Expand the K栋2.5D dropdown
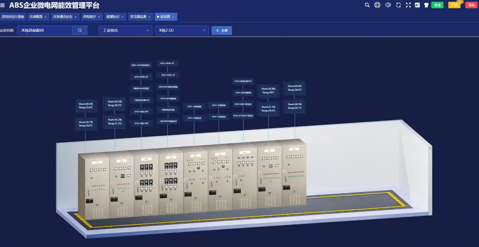This screenshot has height=247, width=479. click(182, 30)
